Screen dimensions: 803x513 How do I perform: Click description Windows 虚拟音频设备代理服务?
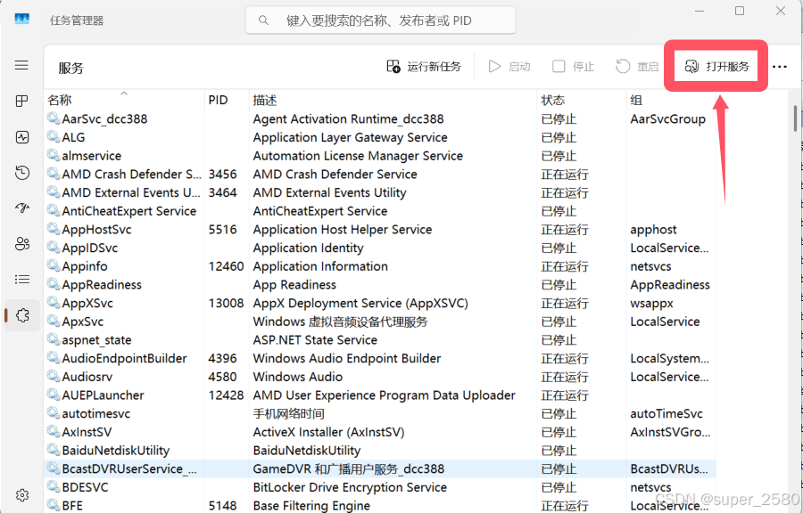(x=341, y=322)
